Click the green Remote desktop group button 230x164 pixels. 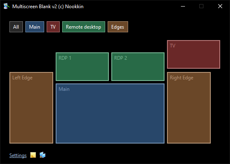click(83, 27)
